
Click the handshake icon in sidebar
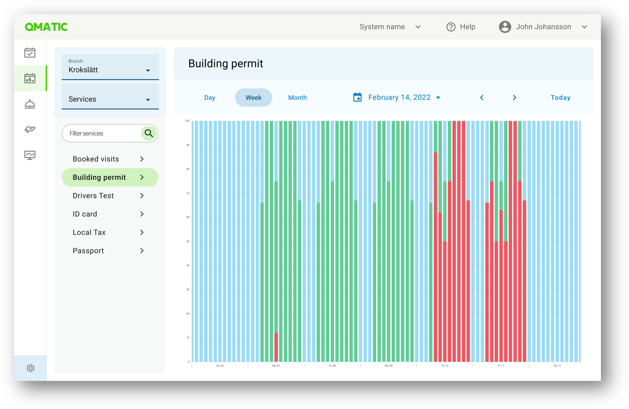(30, 130)
